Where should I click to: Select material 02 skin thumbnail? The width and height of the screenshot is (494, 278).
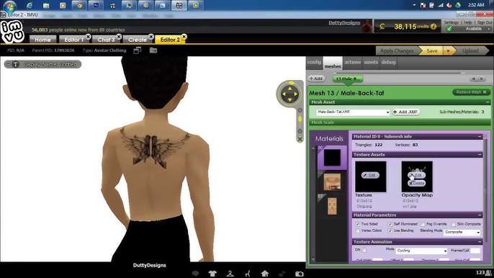332,182
